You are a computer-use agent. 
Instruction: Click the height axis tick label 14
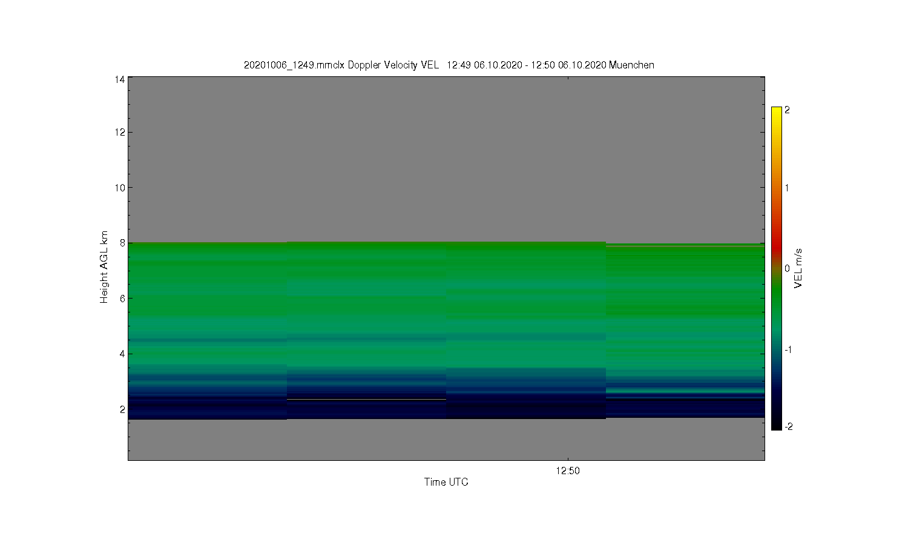coord(120,79)
